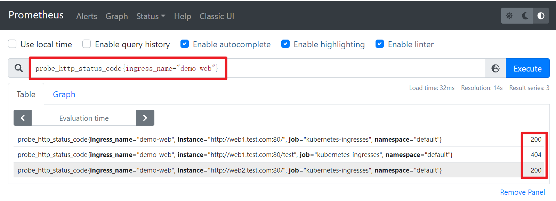Select the auto contrast theme icon
The image size is (556, 201).
tap(541, 16)
